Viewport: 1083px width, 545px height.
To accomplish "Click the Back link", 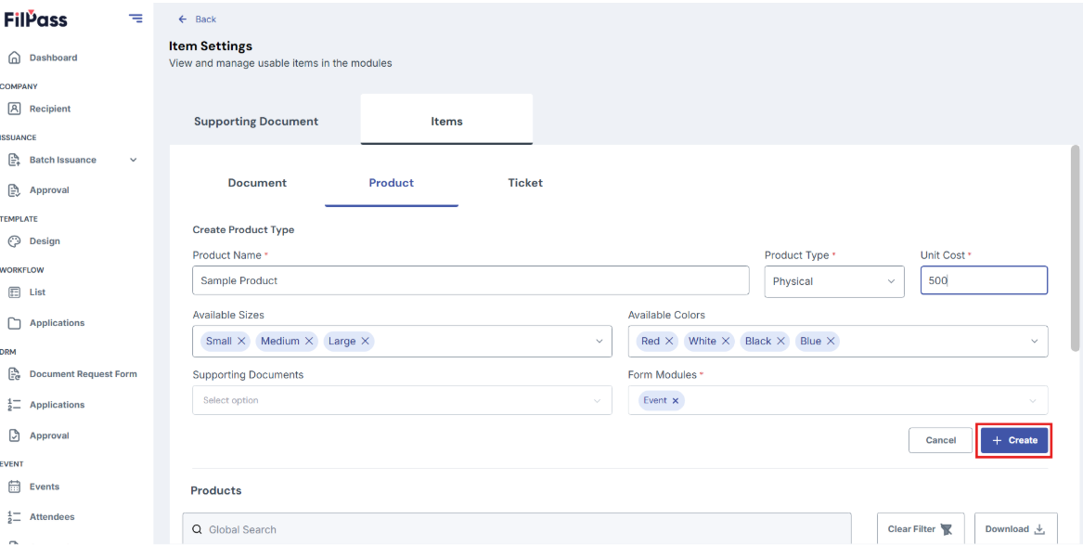I will point(198,19).
